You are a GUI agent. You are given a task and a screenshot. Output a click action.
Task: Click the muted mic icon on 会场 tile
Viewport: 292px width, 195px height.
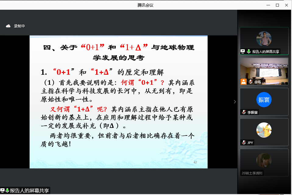click(251, 82)
